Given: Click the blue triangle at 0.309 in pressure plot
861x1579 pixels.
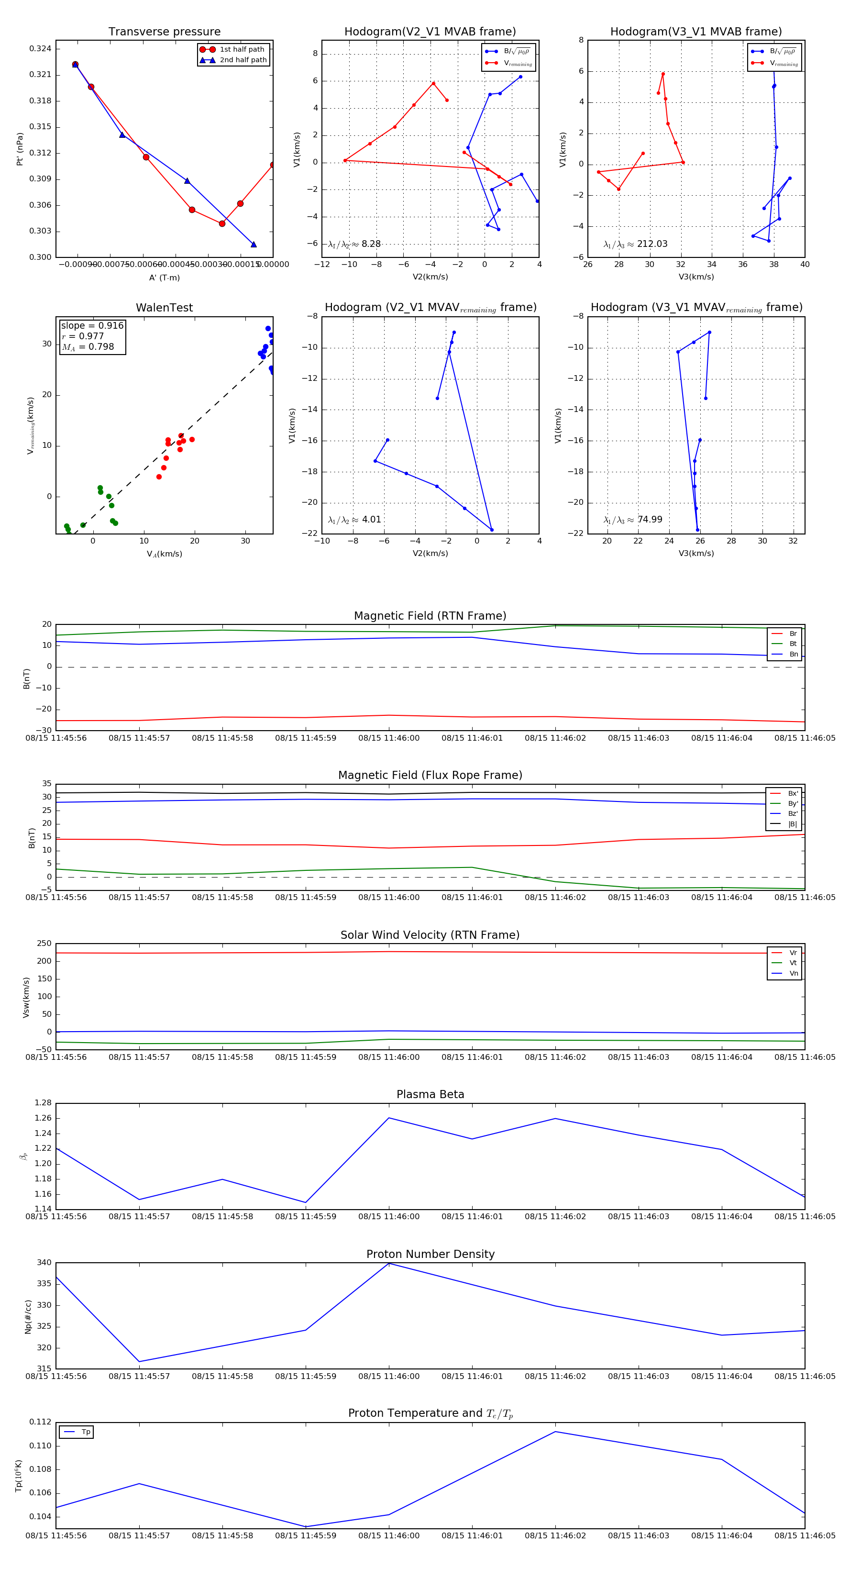Looking at the screenshot, I should point(187,181).
